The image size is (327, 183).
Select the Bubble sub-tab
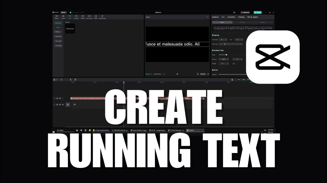[242, 22]
